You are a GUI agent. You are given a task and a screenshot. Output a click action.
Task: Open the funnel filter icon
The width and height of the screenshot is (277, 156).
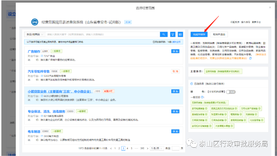(x=173, y=35)
